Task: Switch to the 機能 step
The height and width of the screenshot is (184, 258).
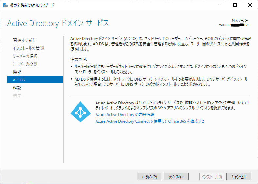Action: [17, 72]
